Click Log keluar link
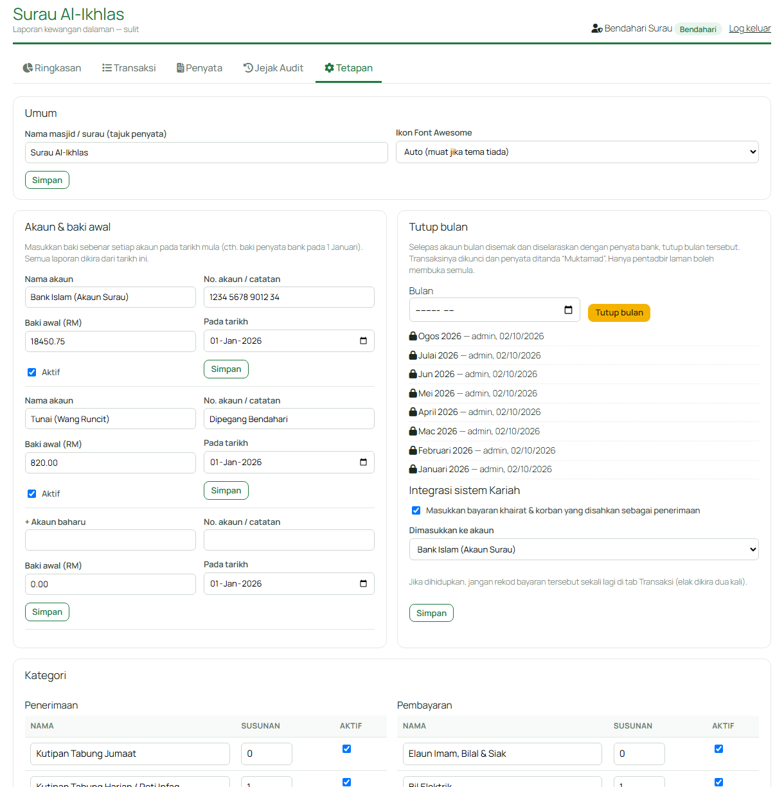 750,28
